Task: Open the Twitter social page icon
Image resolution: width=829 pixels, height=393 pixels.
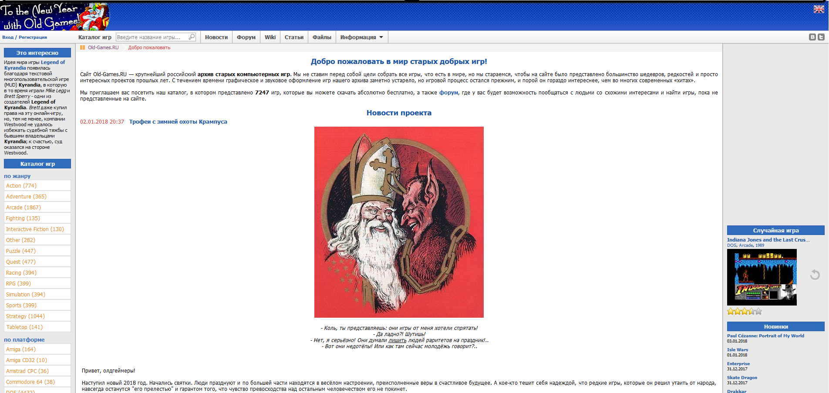Action: coord(821,37)
